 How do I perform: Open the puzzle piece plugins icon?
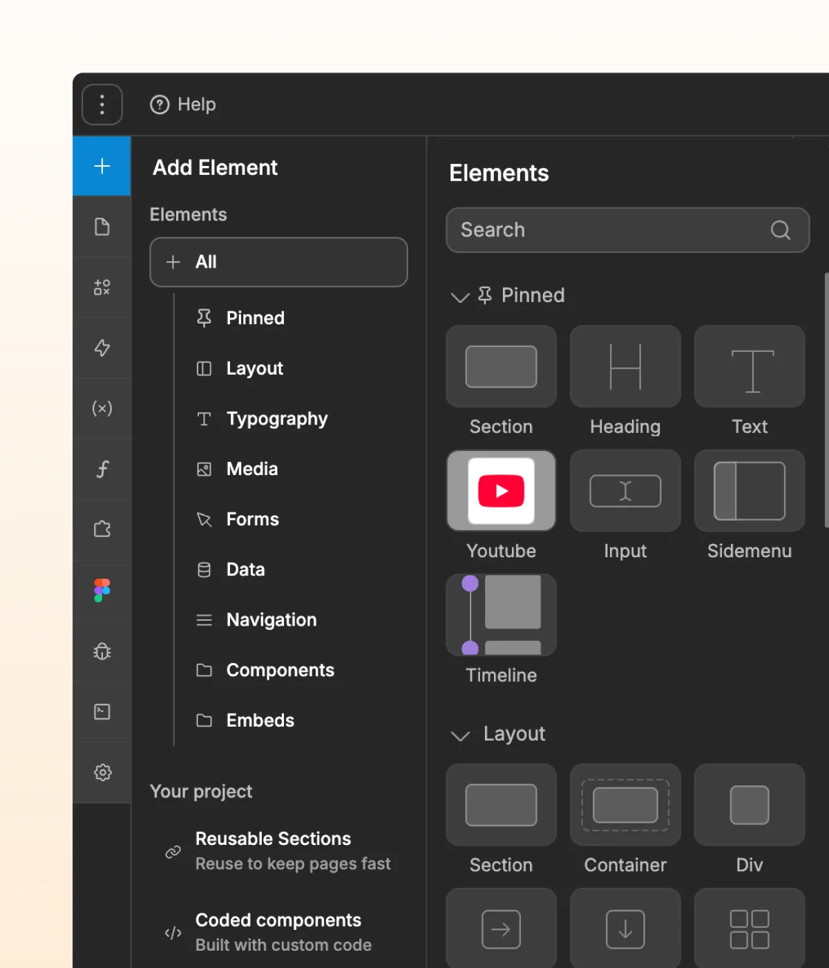102,530
